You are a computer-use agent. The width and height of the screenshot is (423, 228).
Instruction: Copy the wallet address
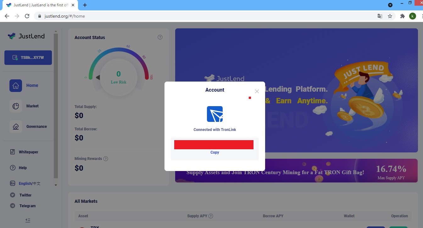[215, 152]
